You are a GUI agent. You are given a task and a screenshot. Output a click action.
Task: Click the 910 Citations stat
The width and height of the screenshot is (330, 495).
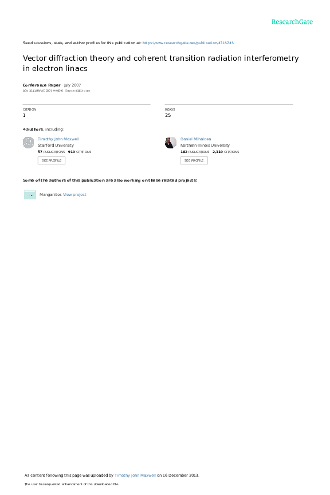pos(80,152)
